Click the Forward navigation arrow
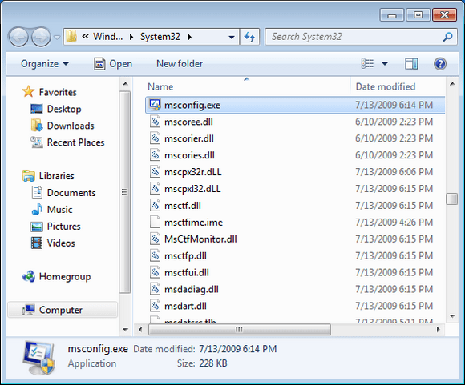The width and height of the screenshot is (465, 385). [41, 37]
